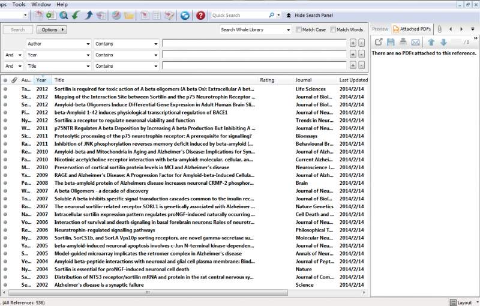480x306 pixels.
Task: Toggle read dot for 'Alzheimer's disease is a synaptic failure'
Action: 5,285
